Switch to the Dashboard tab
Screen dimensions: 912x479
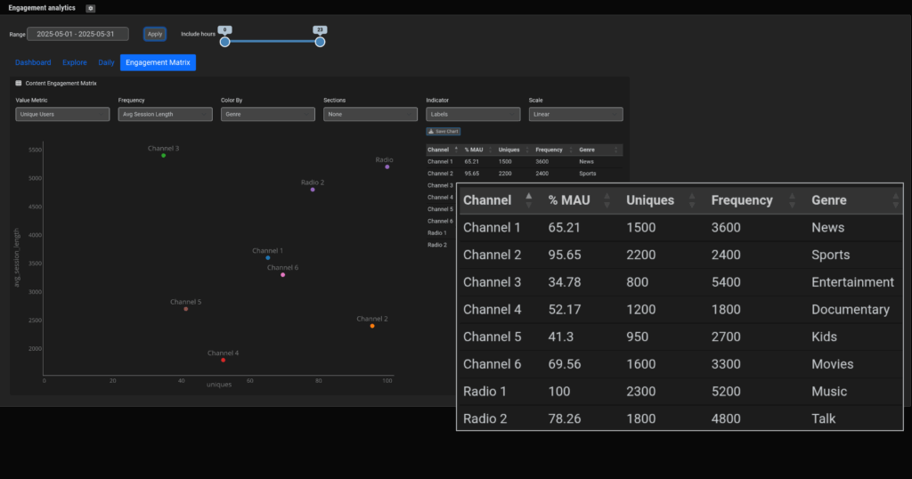pyautogui.click(x=33, y=63)
